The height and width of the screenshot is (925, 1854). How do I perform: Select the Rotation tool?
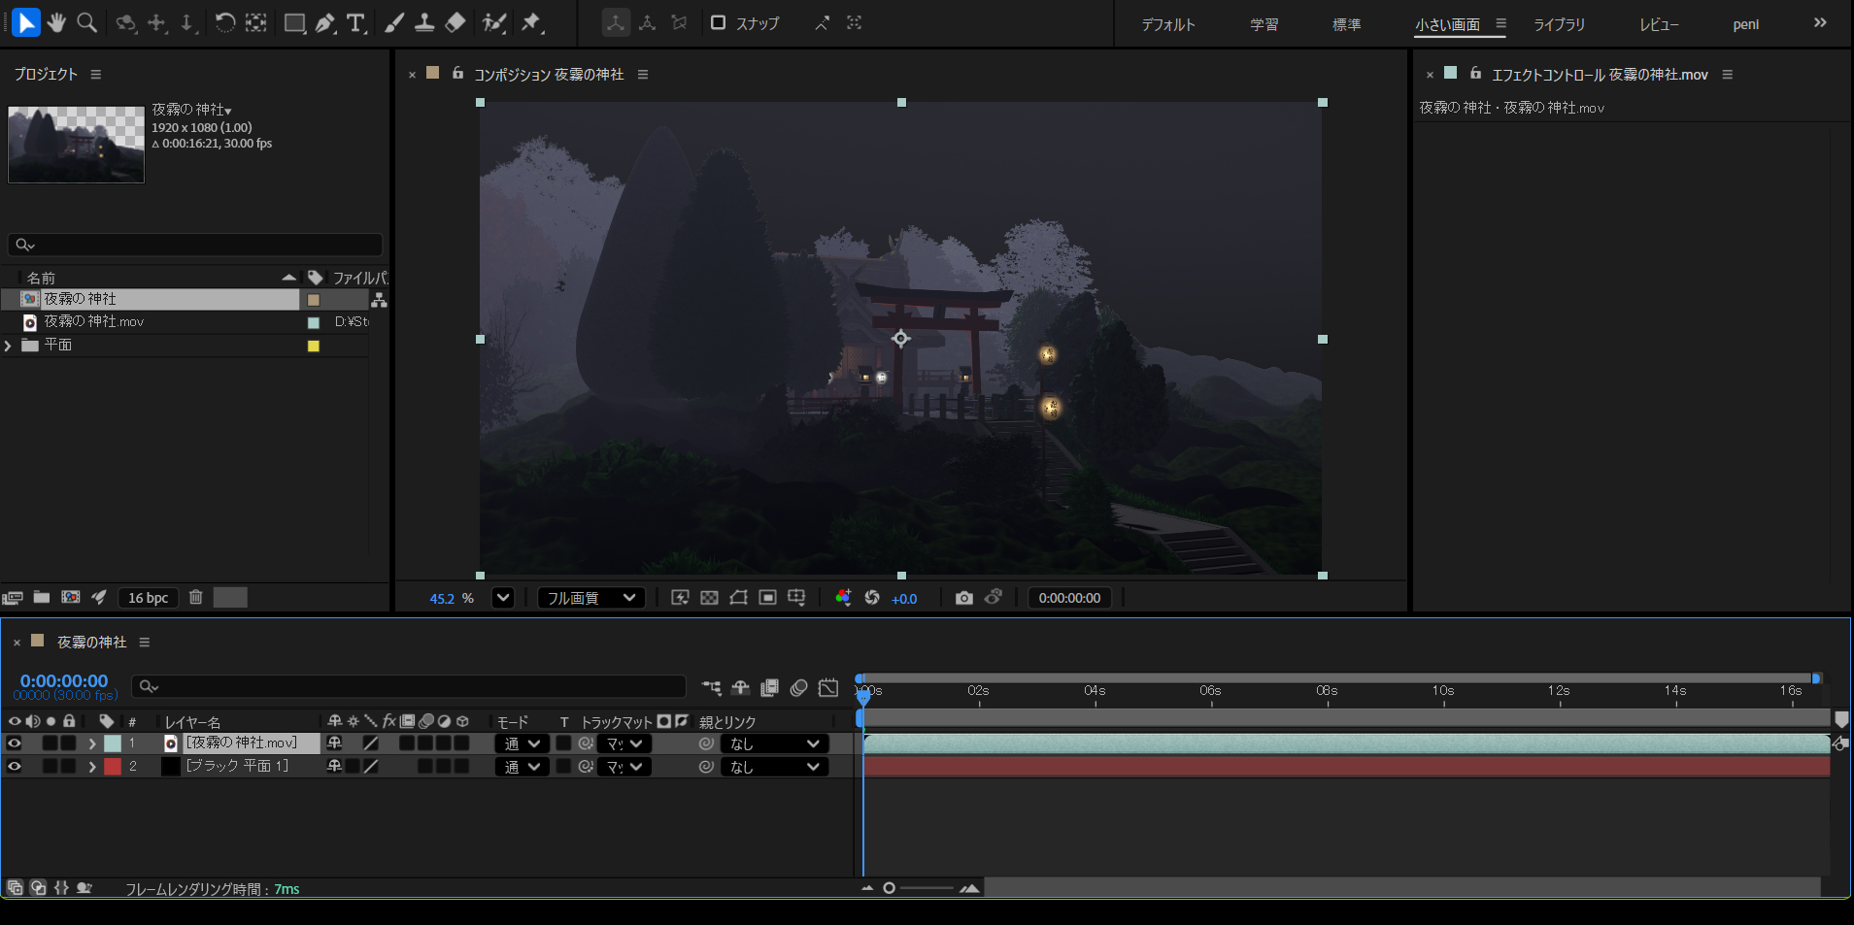225,22
